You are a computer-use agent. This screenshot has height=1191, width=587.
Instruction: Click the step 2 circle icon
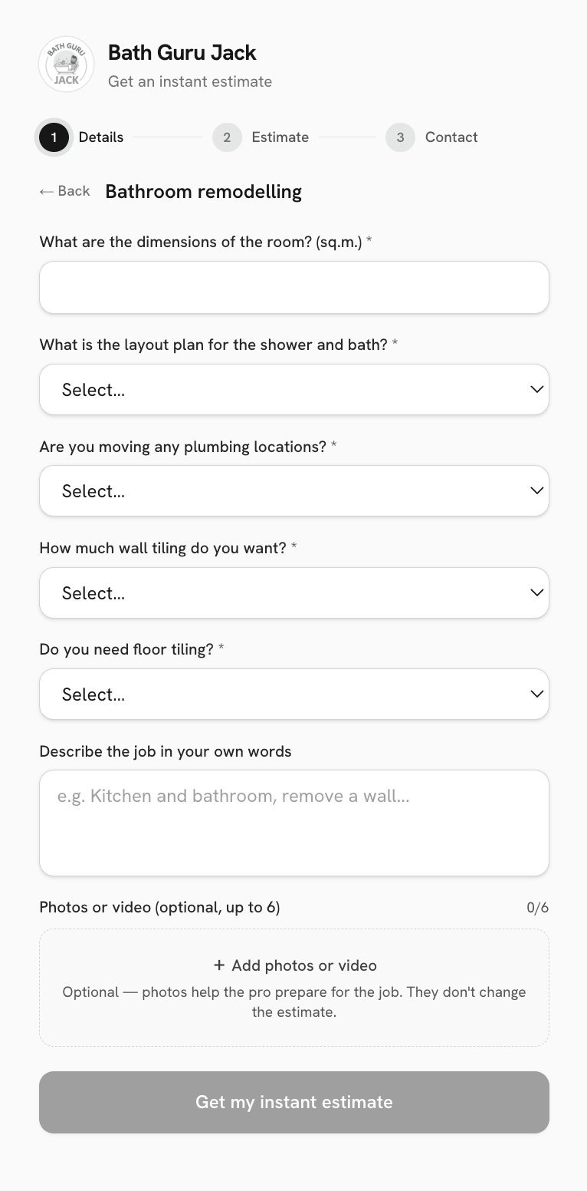(x=227, y=137)
